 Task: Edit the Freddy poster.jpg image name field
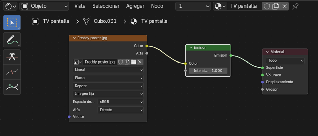click(x=100, y=62)
